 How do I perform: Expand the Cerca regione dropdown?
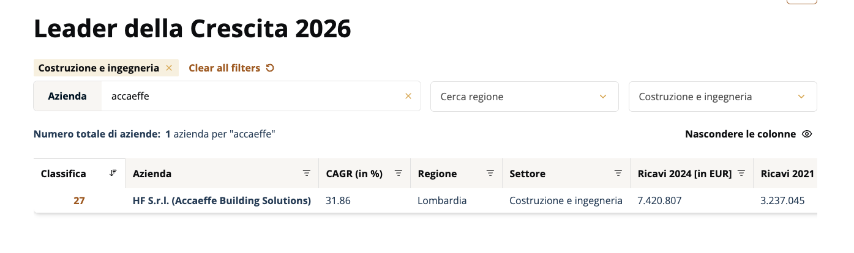[x=602, y=97]
